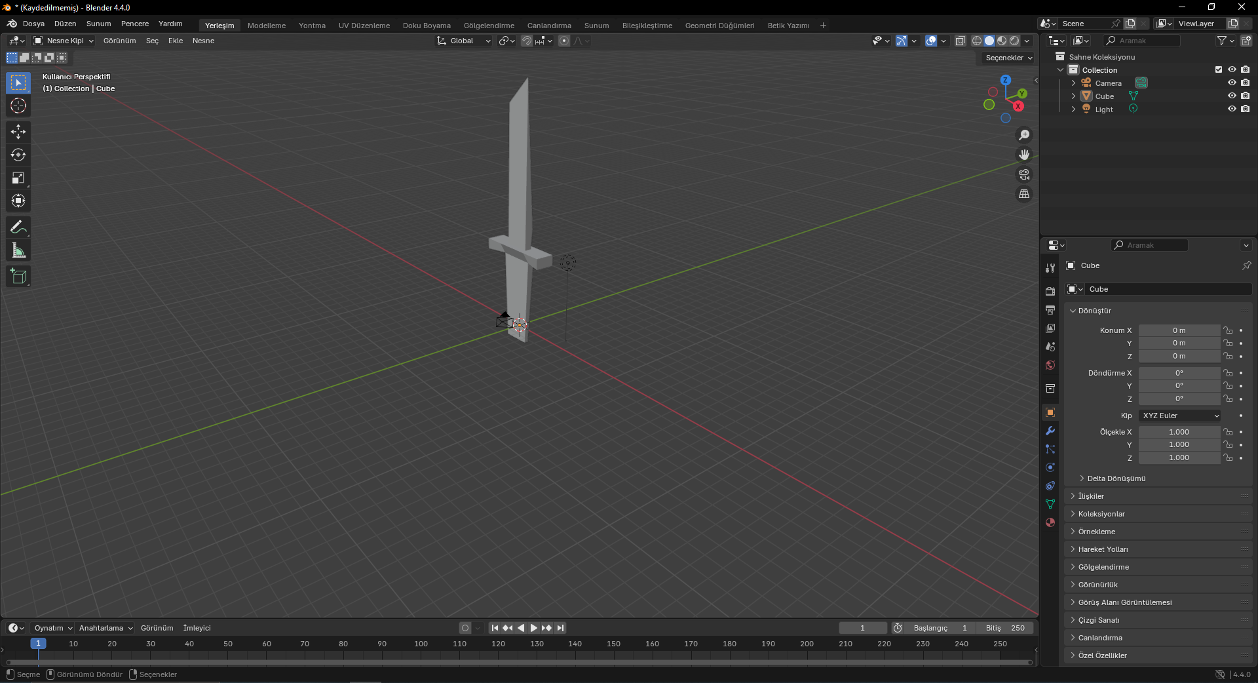Play the animation forward
This screenshot has width=1258, height=683.
coord(534,628)
